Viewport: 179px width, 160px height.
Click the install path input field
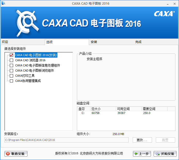coord(66,140)
